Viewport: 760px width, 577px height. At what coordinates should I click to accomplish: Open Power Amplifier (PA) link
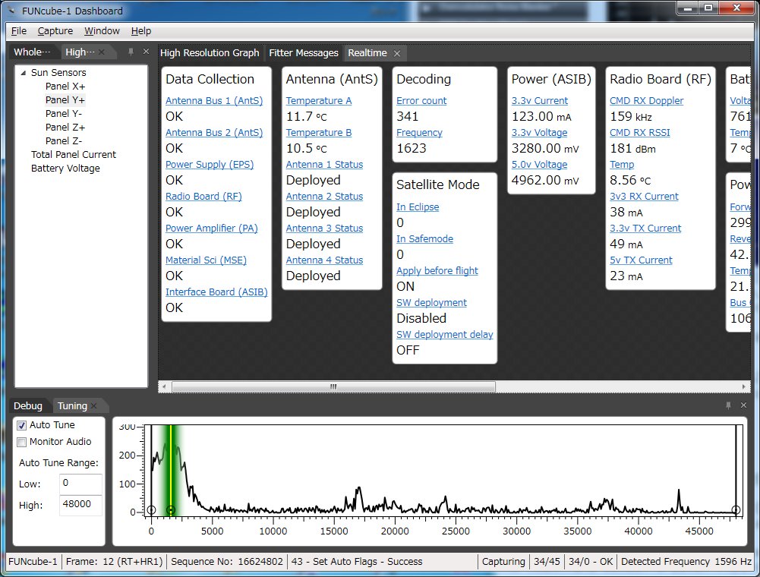(211, 228)
